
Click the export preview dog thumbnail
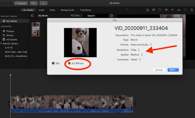(80, 43)
